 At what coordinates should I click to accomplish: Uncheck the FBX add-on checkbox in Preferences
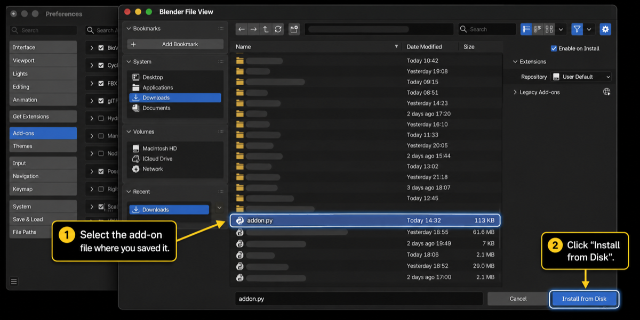pos(101,84)
